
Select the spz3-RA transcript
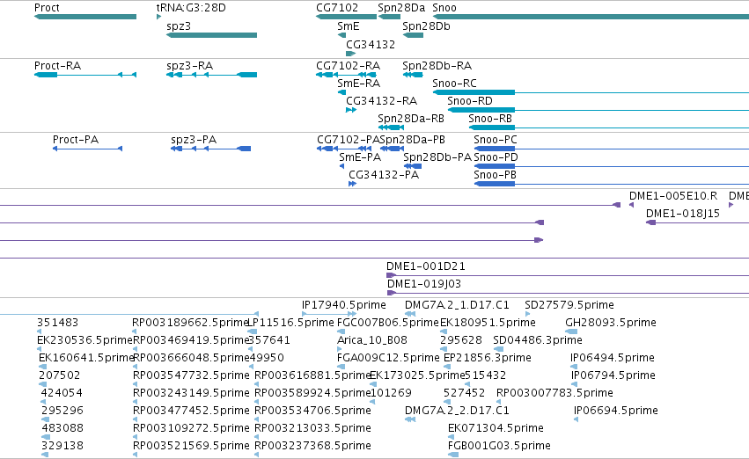pyautogui.click(x=211, y=75)
